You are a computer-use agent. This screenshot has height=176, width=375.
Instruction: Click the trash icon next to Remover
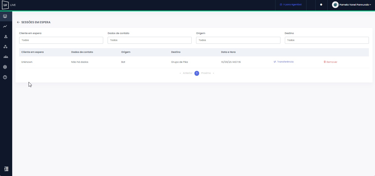pyautogui.click(x=325, y=62)
